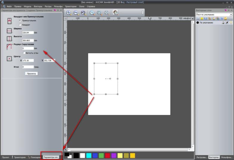Select the purple color swatch

(114, 155)
